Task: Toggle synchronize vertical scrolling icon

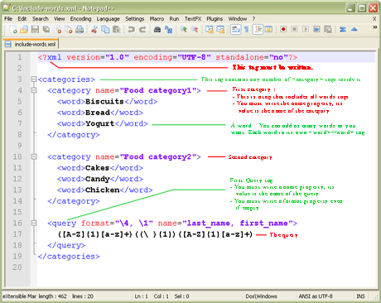Action: point(210,29)
